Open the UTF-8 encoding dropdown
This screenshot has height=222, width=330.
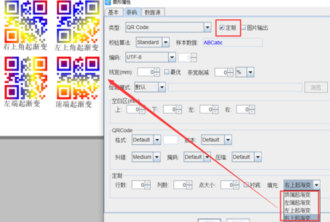coord(171,57)
